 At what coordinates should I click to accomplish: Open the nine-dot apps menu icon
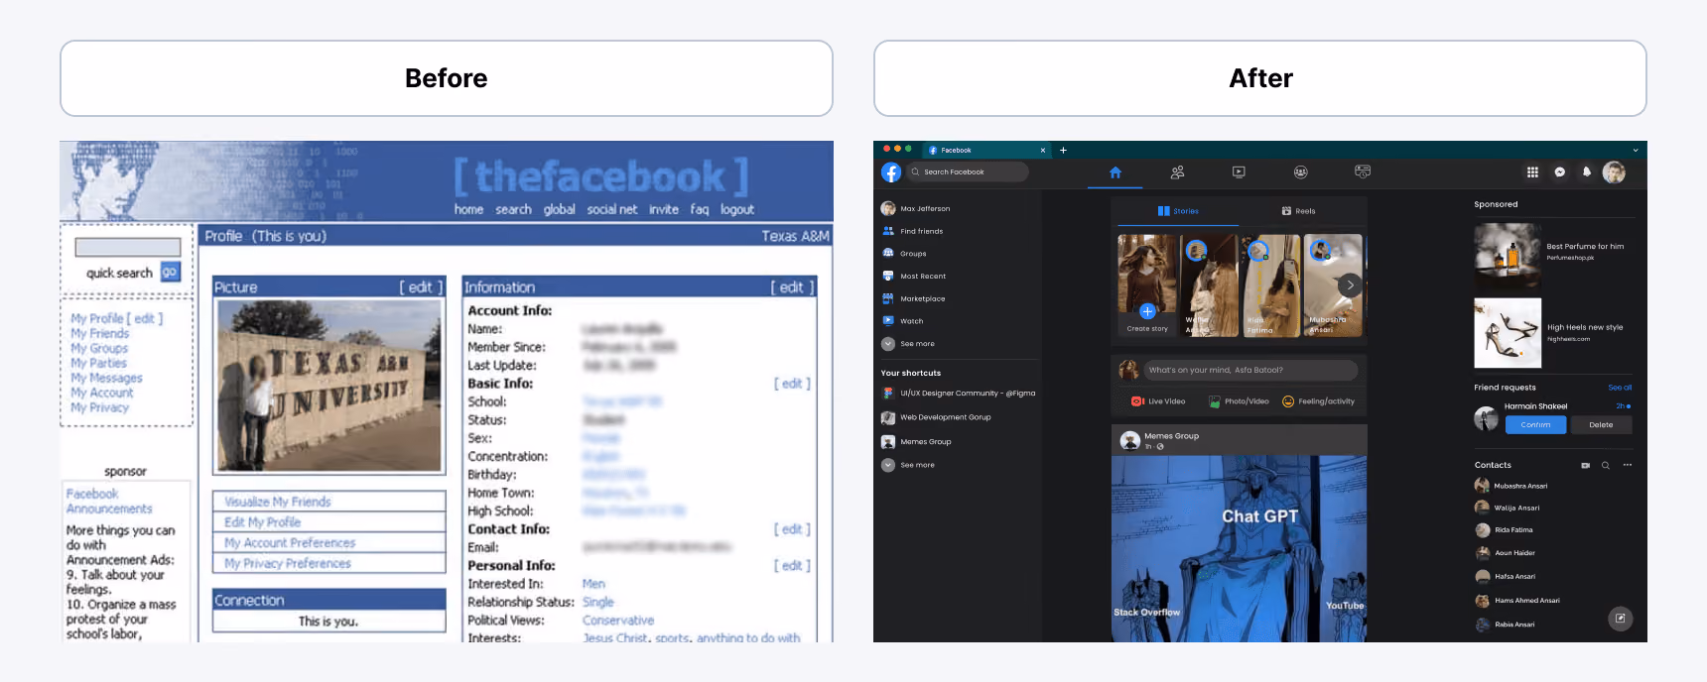click(x=1532, y=172)
